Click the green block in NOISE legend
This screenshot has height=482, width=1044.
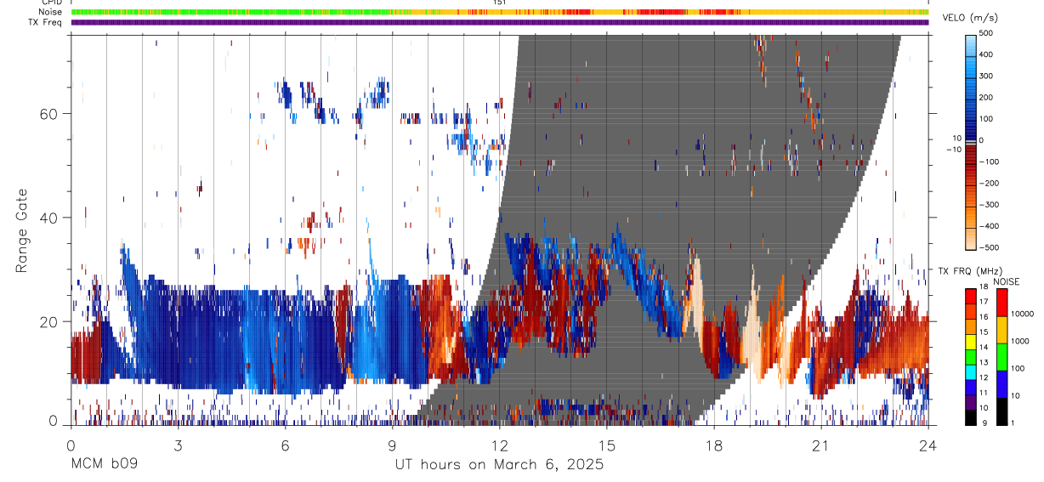1002,355
